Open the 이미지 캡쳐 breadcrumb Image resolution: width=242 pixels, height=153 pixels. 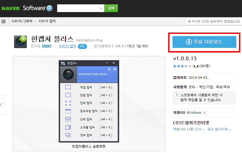point(47,21)
